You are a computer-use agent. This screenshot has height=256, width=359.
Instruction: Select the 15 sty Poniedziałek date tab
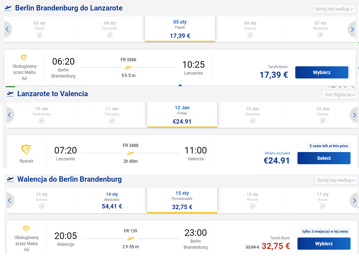[182, 200]
